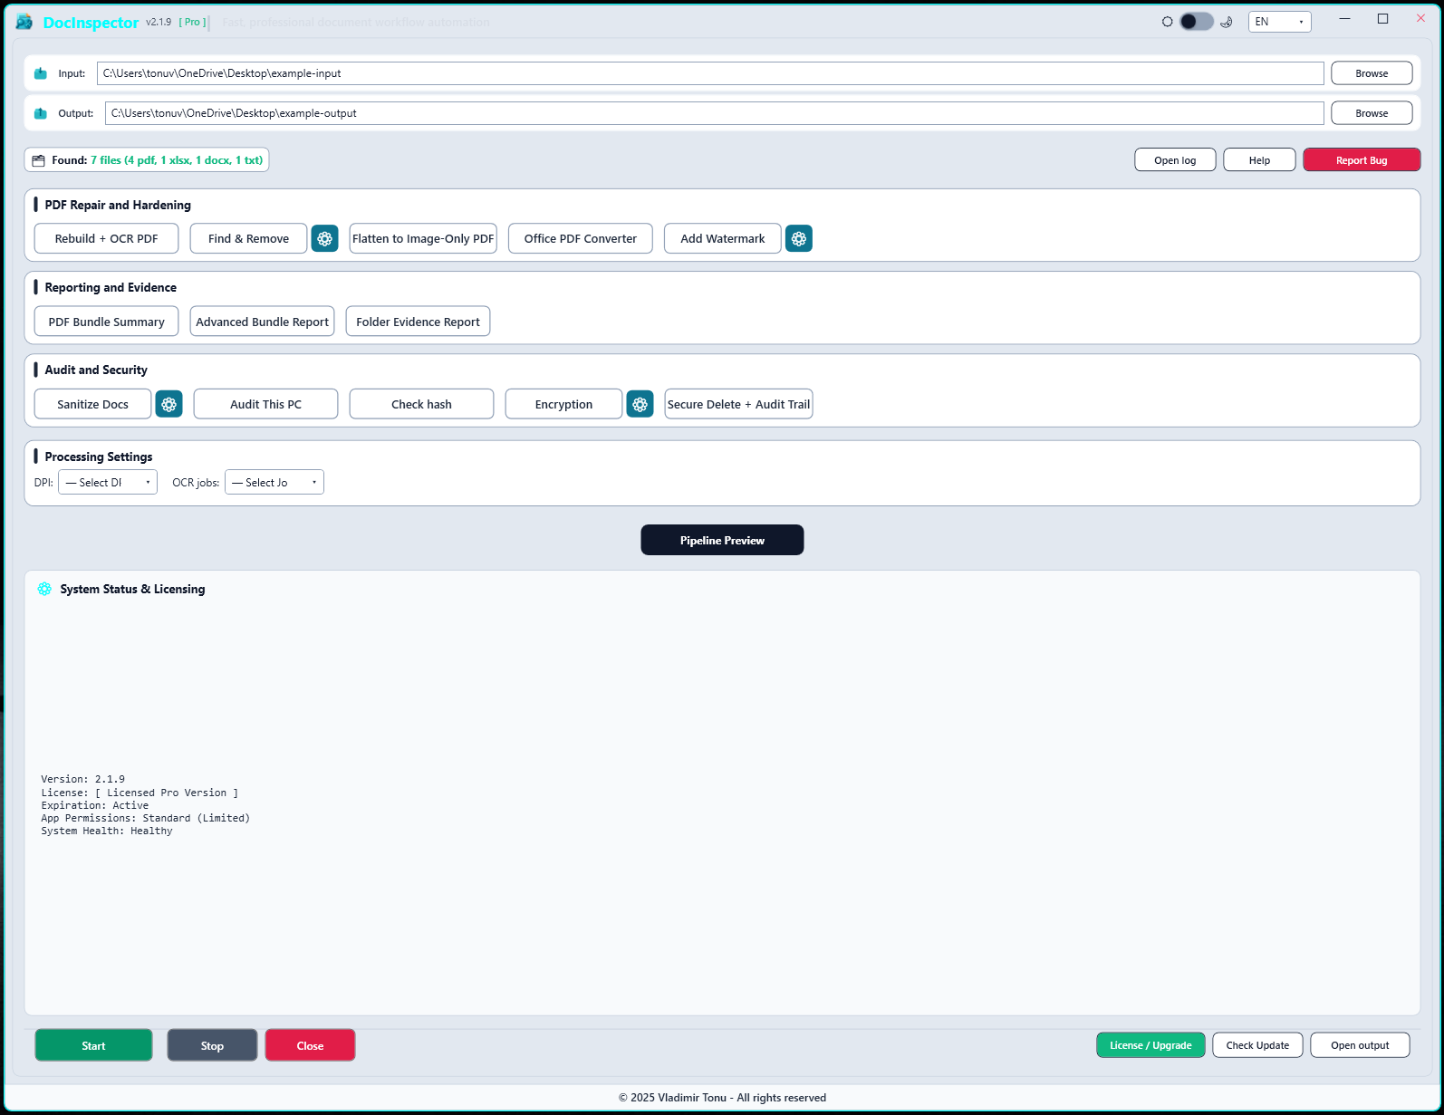This screenshot has width=1444, height=1115.
Task: Click the Check Update button
Action: tap(1257, 1045)
